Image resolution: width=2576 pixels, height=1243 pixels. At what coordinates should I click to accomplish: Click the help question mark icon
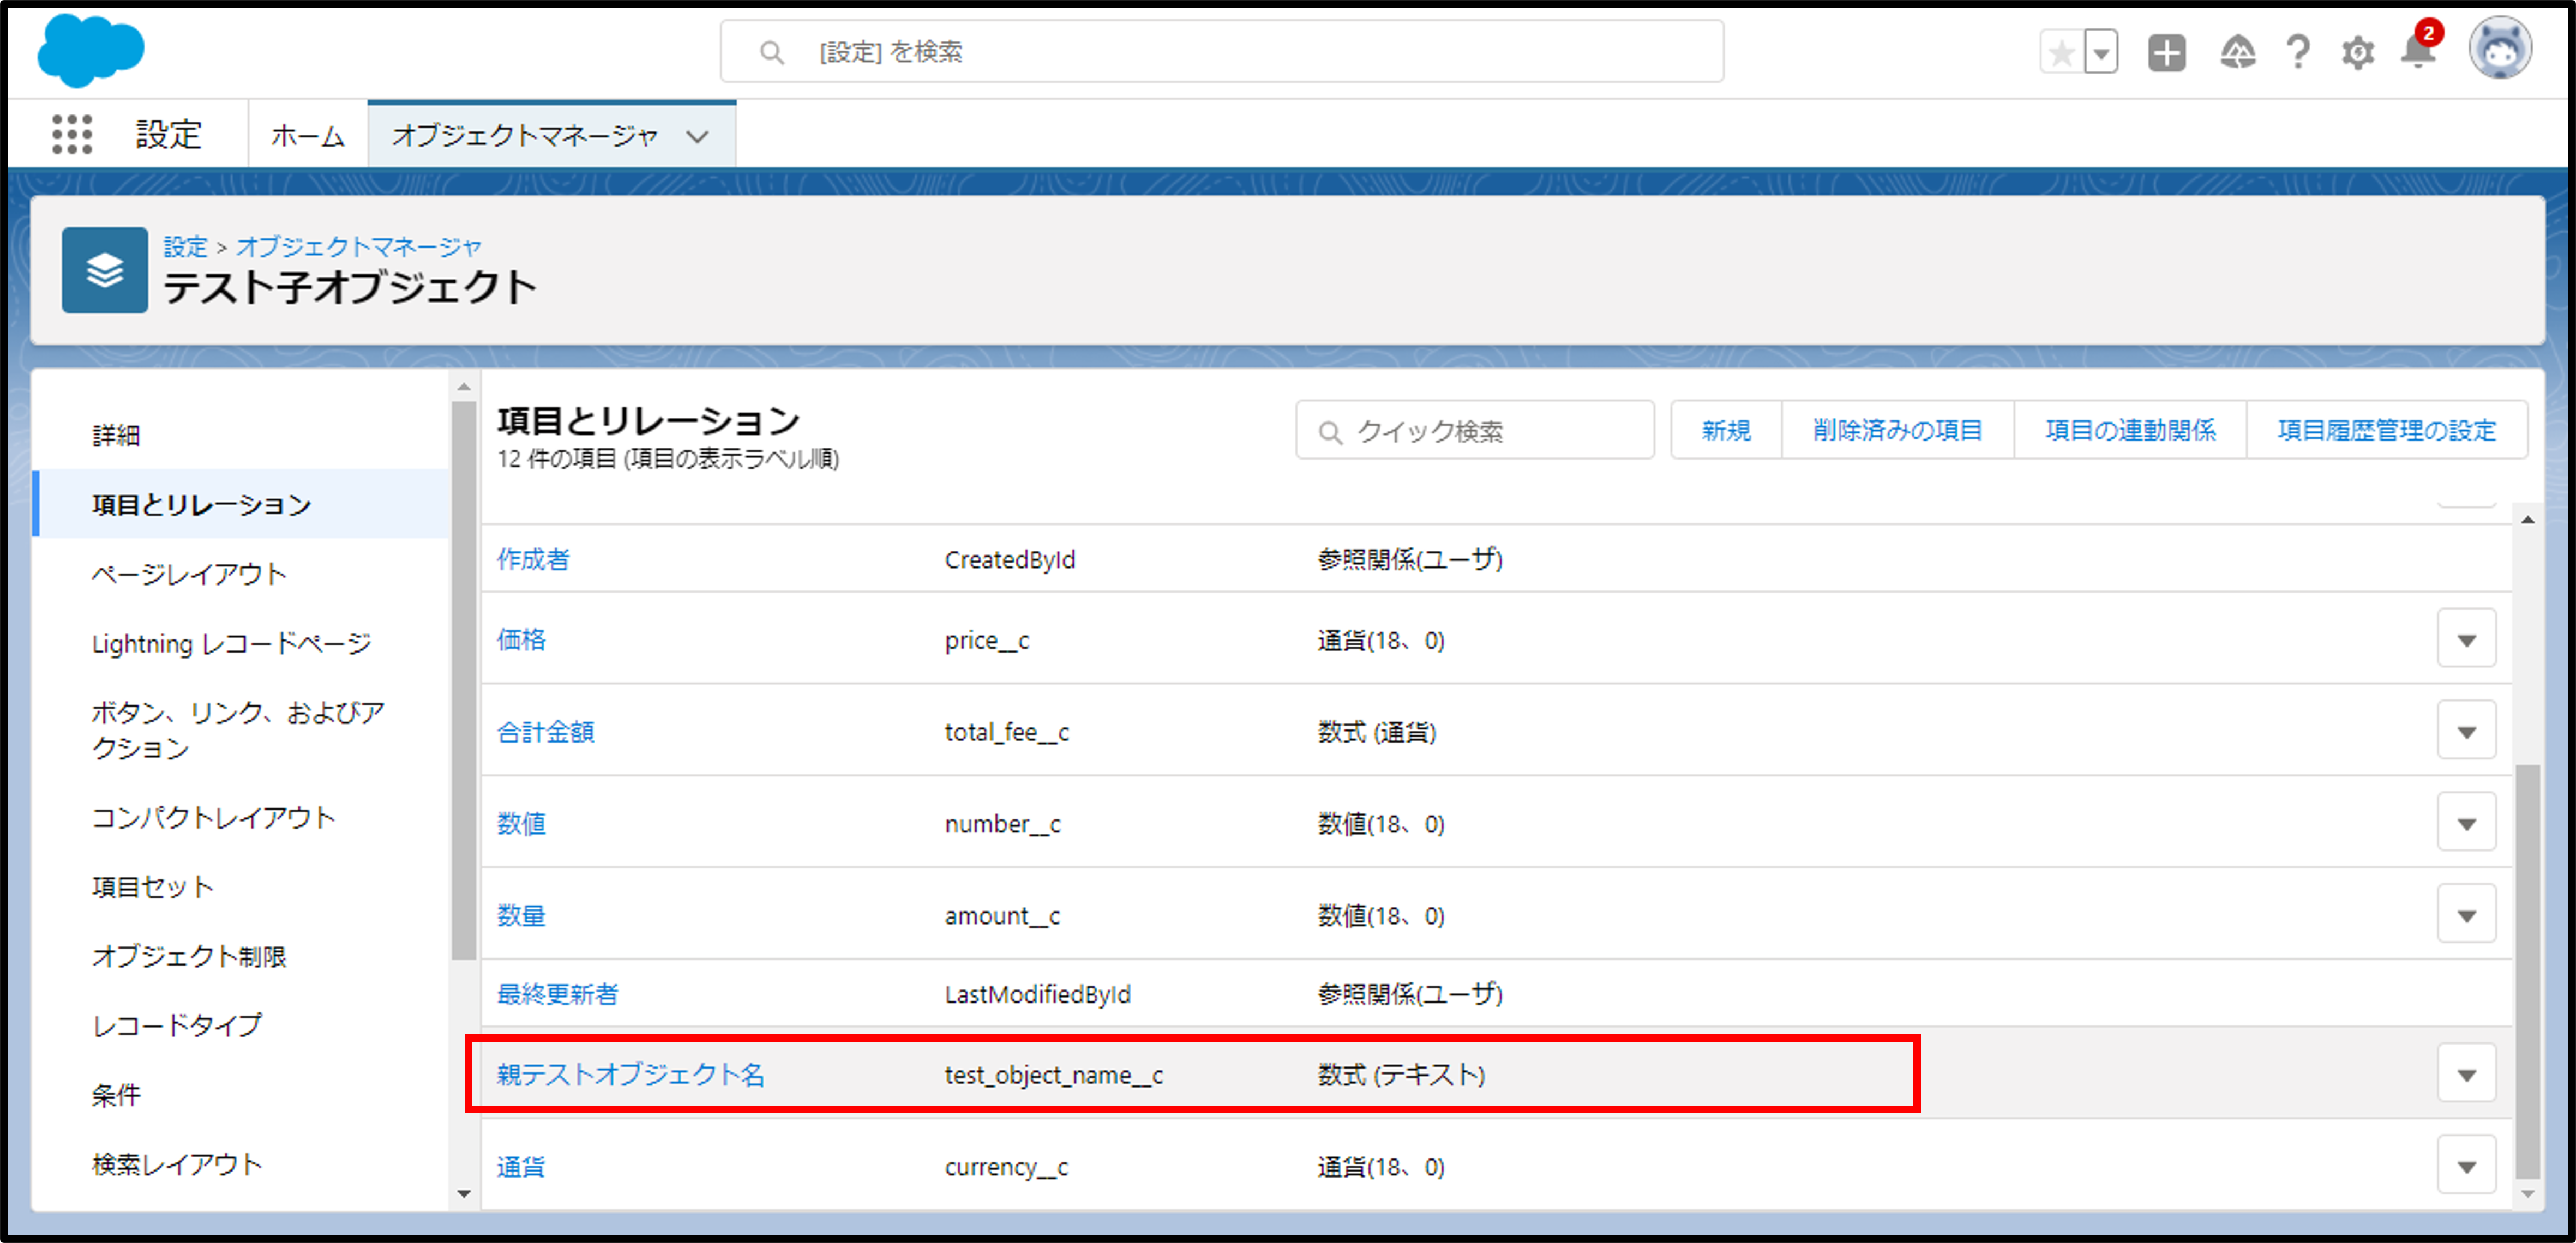click(2298, 53)
